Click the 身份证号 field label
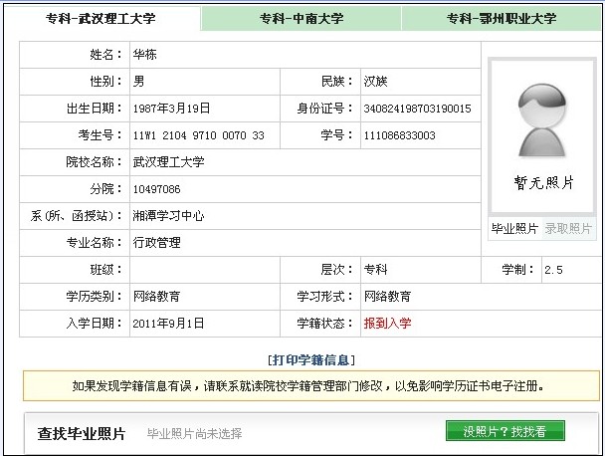The image size is (605, 456). point(324,109)
